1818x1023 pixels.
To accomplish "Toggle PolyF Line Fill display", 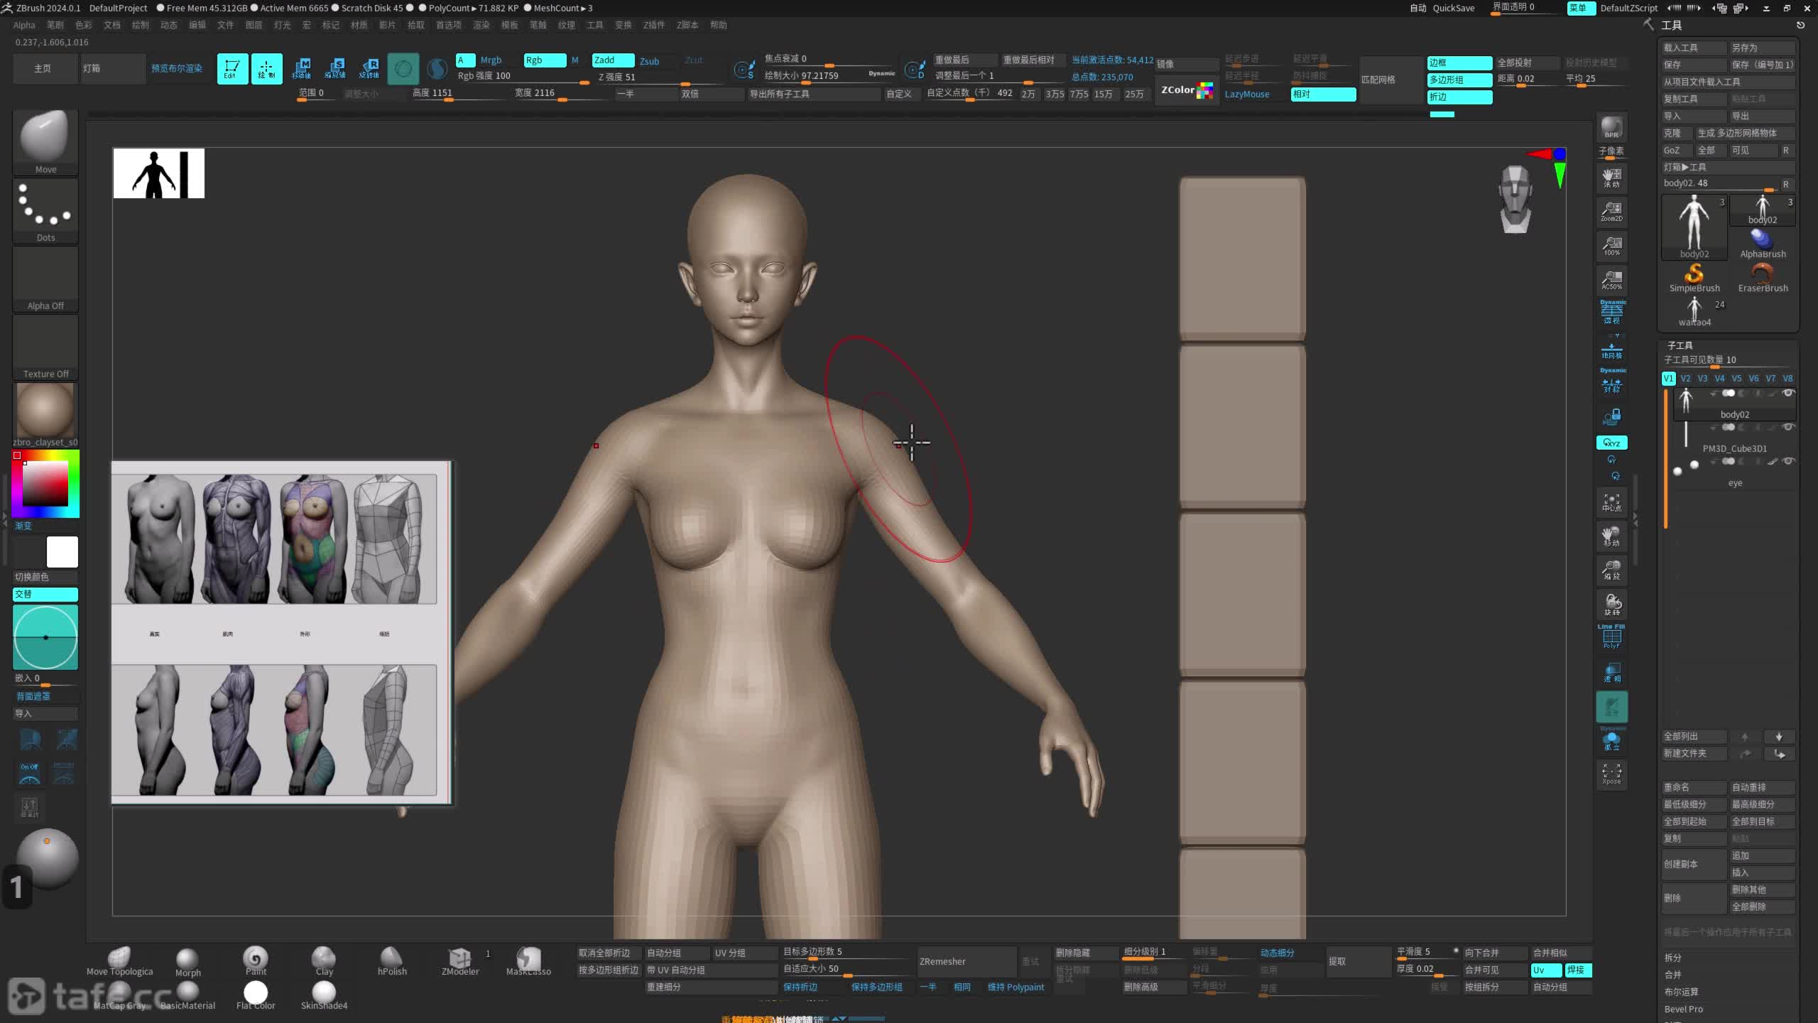I will pyautogui.click(x=1611, y=637).
